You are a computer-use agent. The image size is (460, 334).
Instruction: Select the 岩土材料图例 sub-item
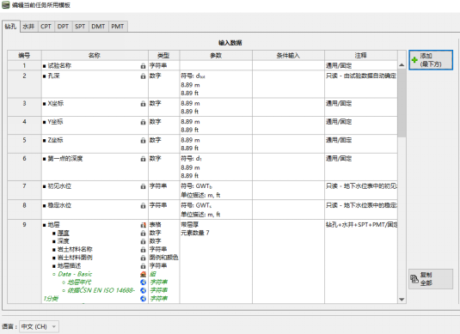coord(75,258)
